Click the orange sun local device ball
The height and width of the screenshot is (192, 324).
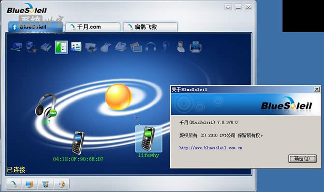(x=118, y=96)
